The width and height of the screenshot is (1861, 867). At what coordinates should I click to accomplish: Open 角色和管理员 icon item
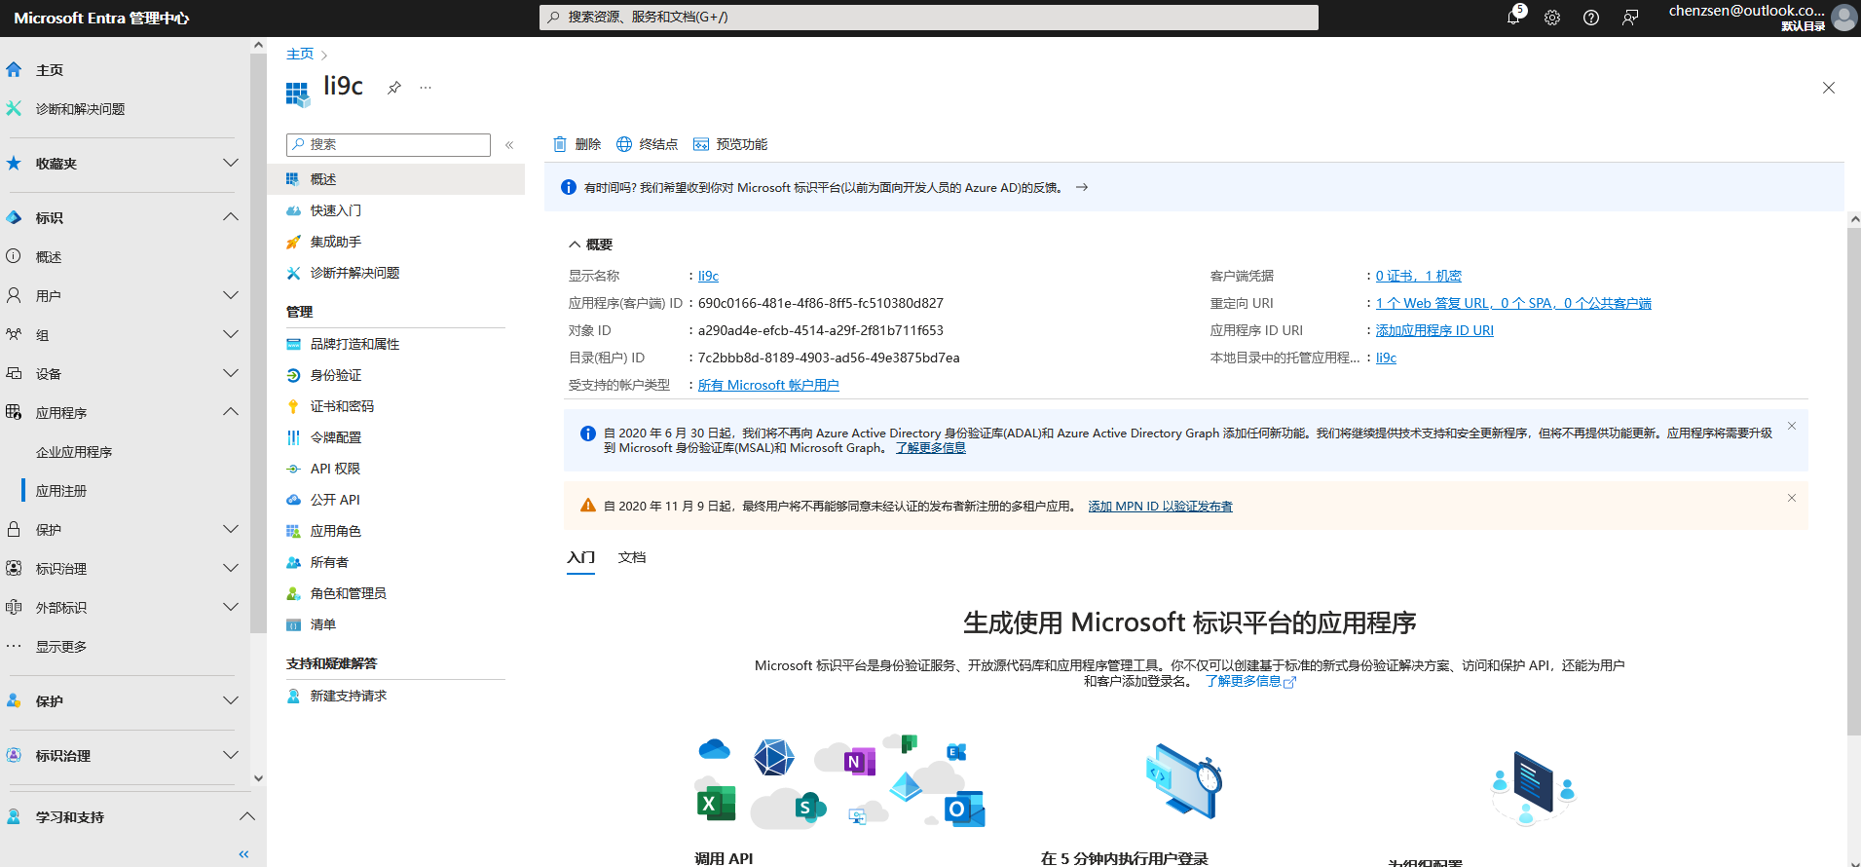pos(293,593)
